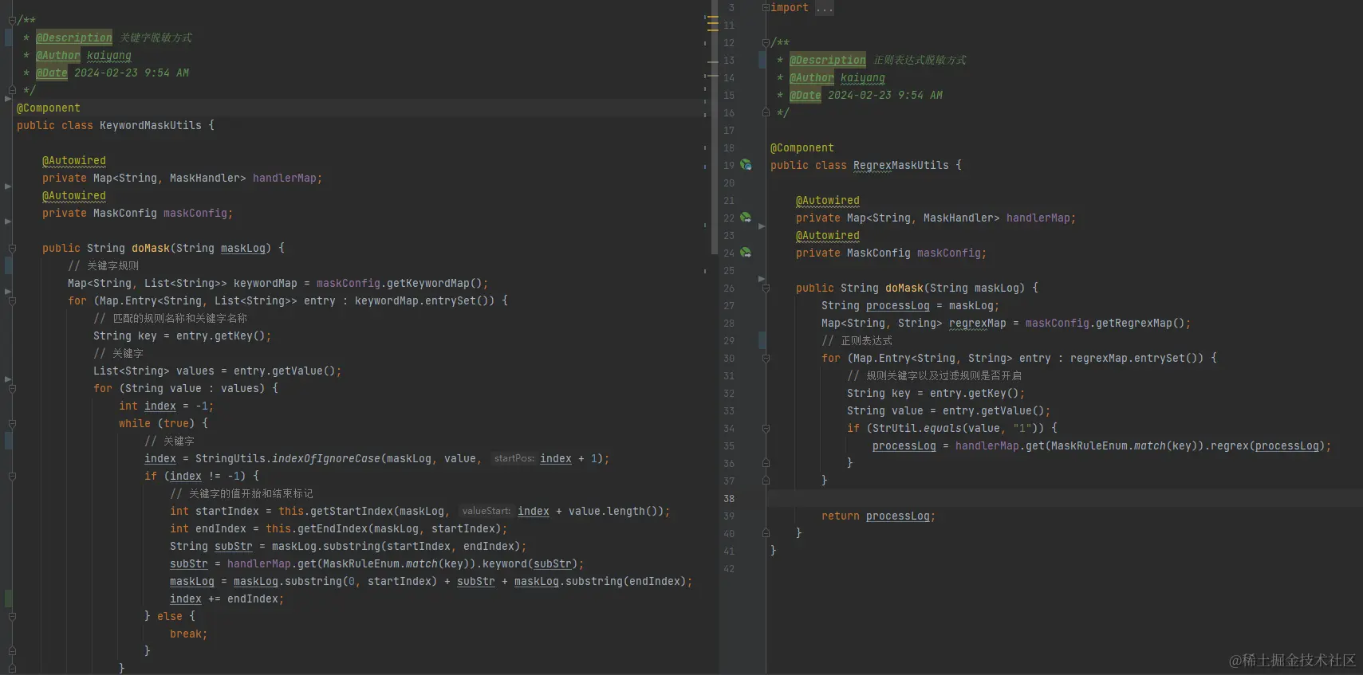
Task: Click the autowired gutter icon on the maskConfig line 24
Action: (746, 253)
